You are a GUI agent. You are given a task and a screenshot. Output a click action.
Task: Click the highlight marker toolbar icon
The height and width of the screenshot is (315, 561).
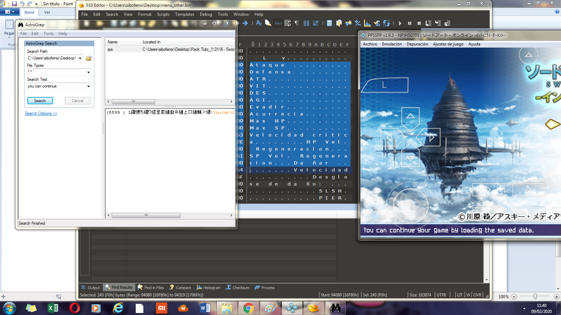268,23
